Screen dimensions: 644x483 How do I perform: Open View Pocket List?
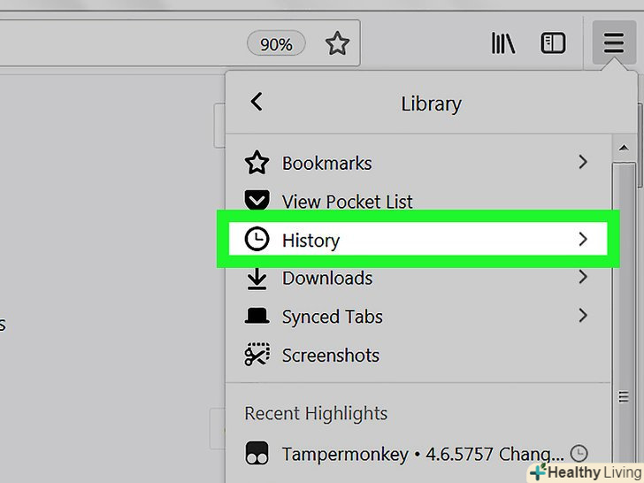347,202
